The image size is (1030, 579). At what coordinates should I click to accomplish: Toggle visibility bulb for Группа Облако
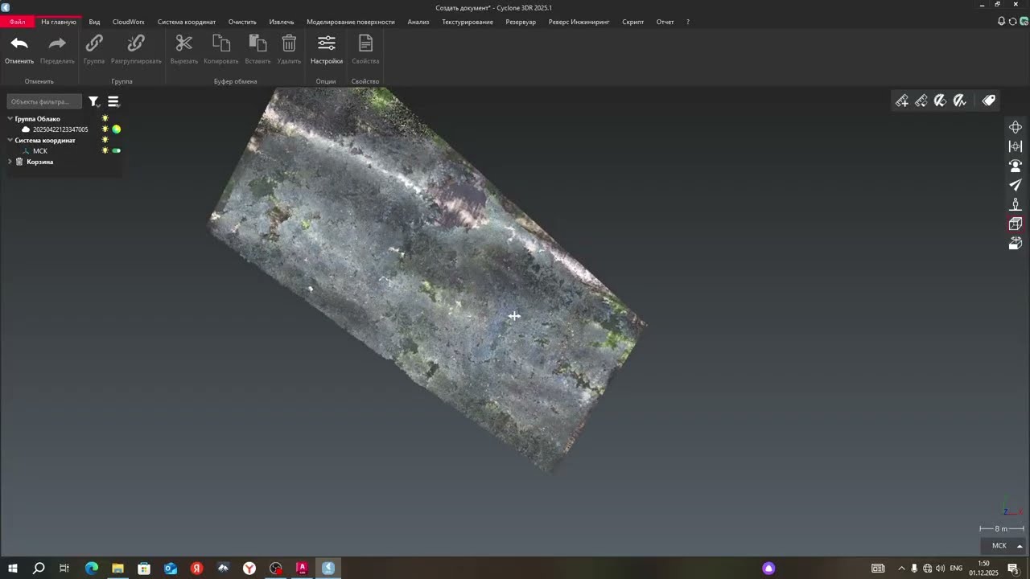click(105, 119)
